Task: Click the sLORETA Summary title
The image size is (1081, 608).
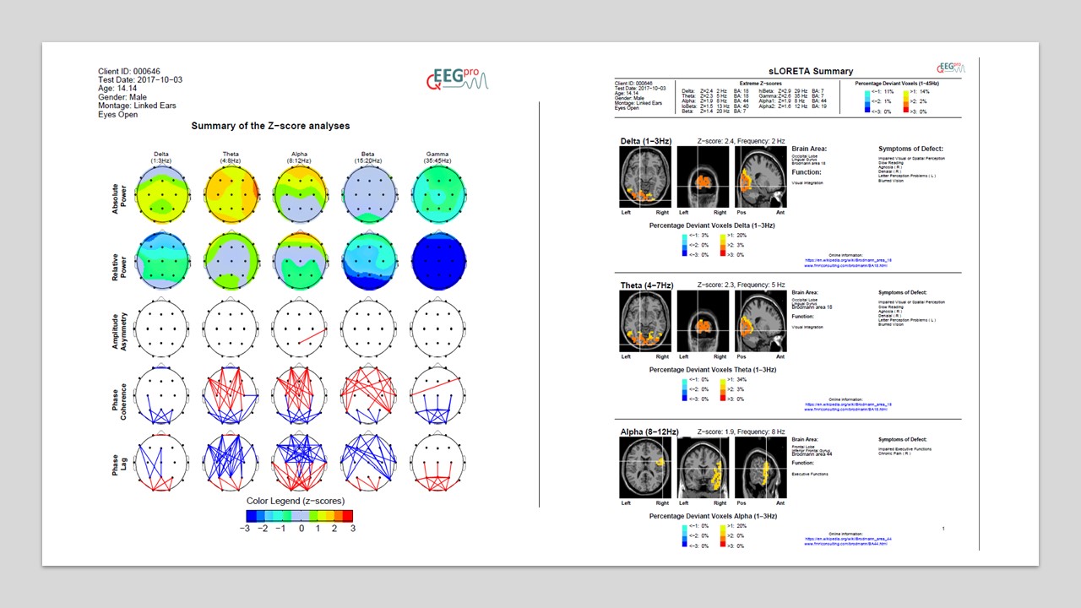Action: [x=799, y=71]
